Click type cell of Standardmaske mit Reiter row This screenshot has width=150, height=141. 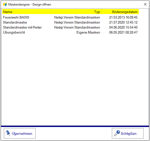pos(77,28)
